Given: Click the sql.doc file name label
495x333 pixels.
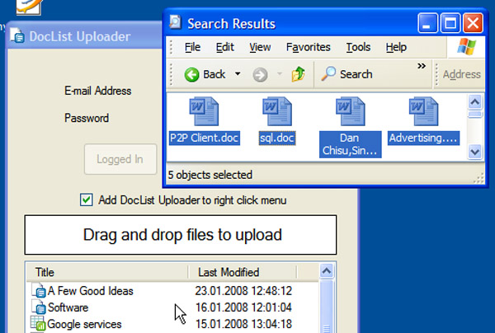Looking at the screenshot, I should click(277, 138).
